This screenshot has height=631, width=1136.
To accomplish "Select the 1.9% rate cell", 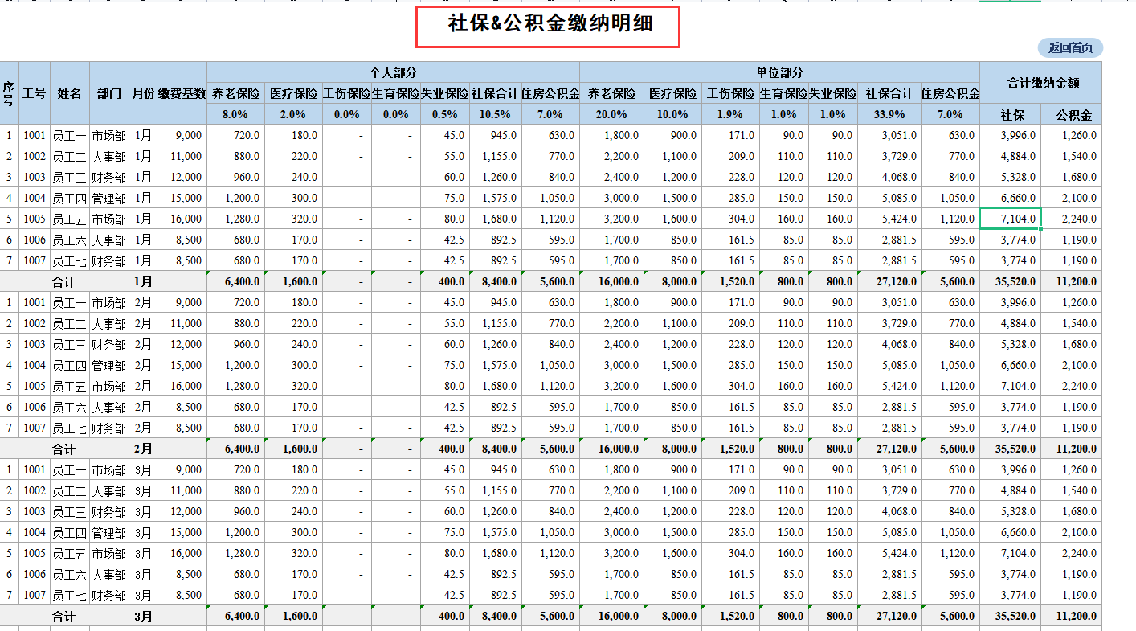I will 730,114.
